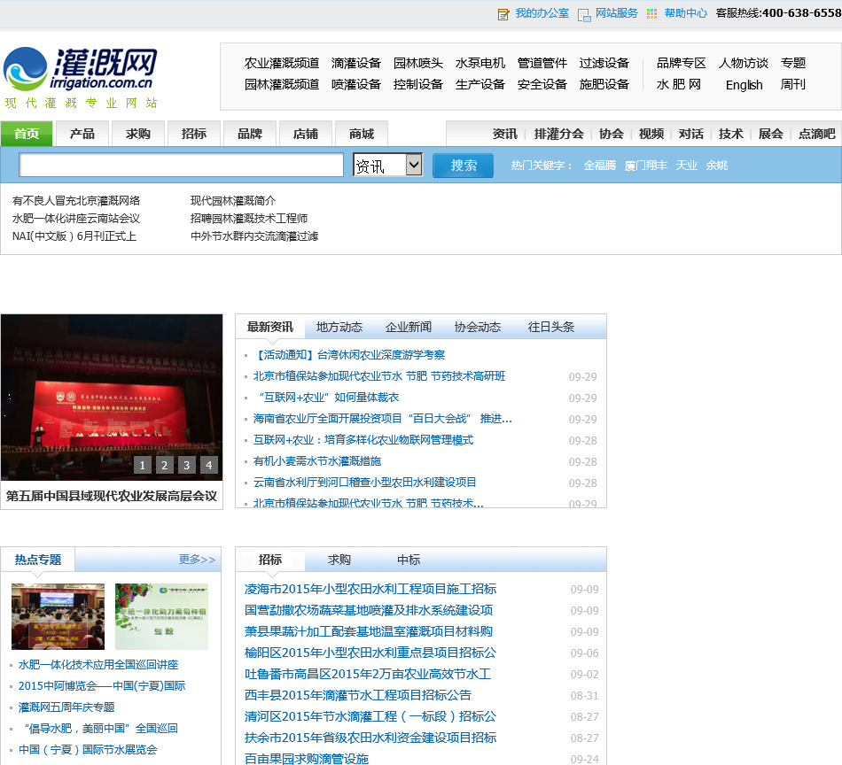Screen dimensions: 842x765
Task: Click the search keyword input field
Action: [181, 166]
